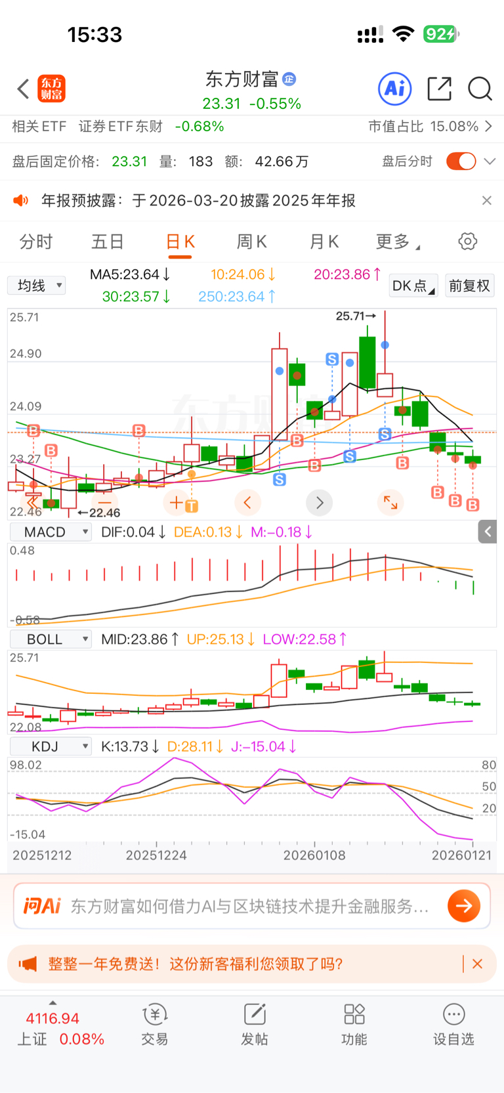The height and width of the screenshot is (1093, 504).
Task: Open chart settings gear icon
Action: pos(467,242)
